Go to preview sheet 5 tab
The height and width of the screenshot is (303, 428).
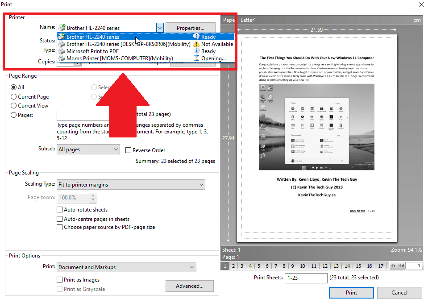[x=259, y=266]
